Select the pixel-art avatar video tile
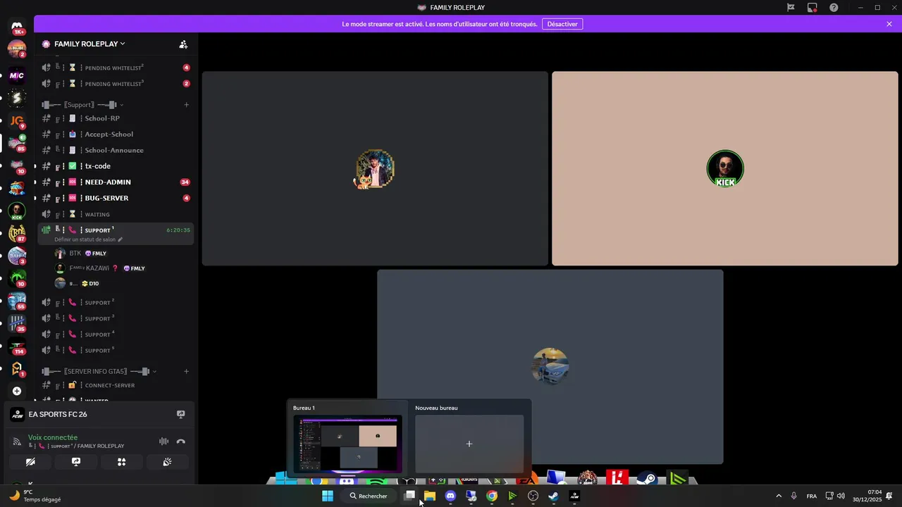Image resolution: width=902 pixels, height=507 pixels. coord(375,168)
